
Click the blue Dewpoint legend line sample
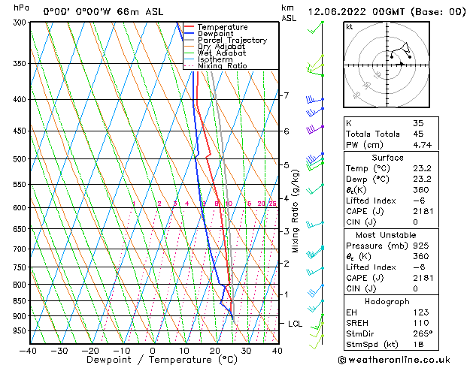pyautogui.click(x=189, y=34)
